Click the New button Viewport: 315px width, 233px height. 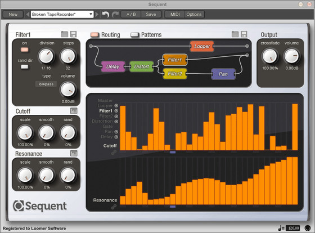coord(13,15)
